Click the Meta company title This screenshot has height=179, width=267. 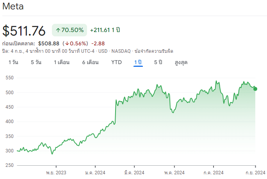pyautogui.click(x=13, y=6)
